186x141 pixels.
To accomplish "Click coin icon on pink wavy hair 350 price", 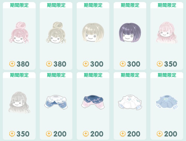I will [160, 64].
